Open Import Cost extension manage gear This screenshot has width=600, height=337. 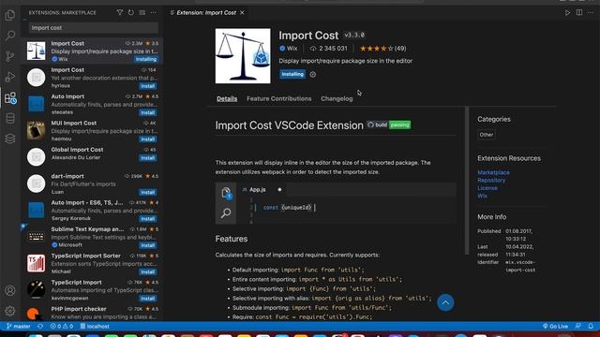point(313,75)
